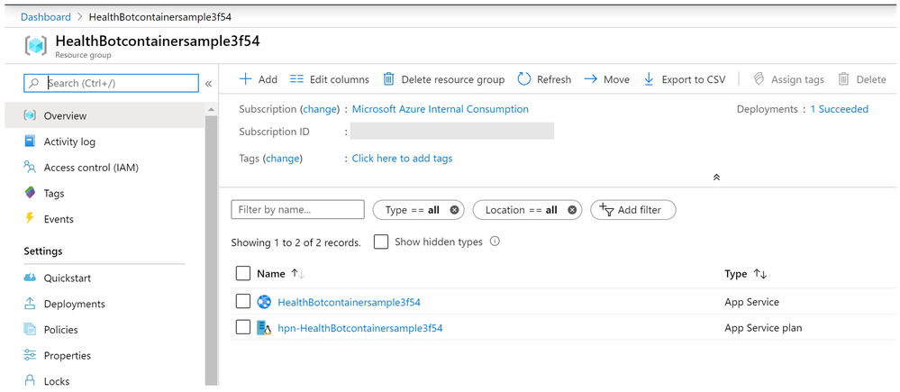900x392 pixels.
Task: Click the Delete toolbar button label
Action: 871,80
